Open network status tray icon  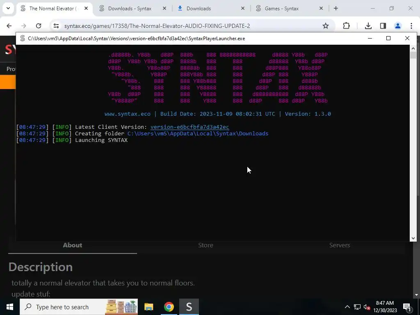click(357, 307)
